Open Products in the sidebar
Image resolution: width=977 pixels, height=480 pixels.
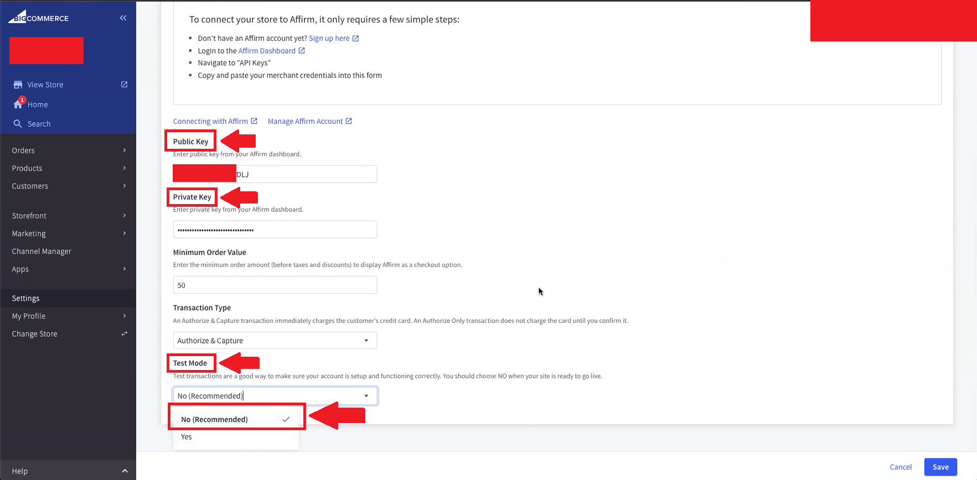tap(27, 168)
